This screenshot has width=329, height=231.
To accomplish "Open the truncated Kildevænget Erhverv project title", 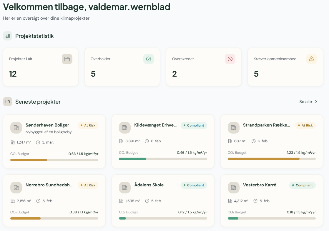I will click(x=156, y=125).
